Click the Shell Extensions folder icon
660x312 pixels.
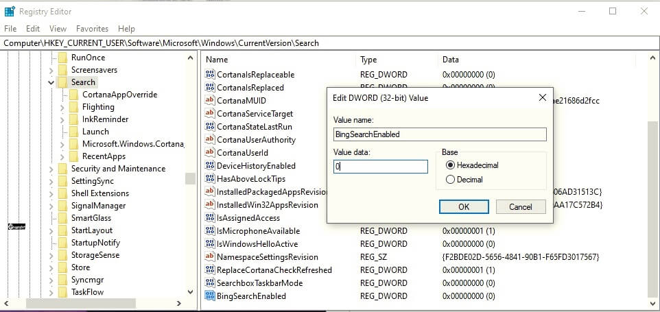62,193
